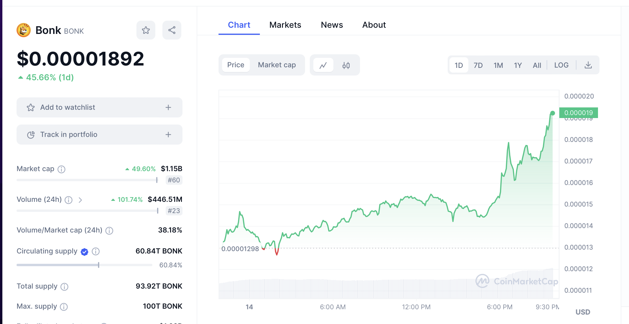Click the circulating supply progress bar

(x=84, y=265)
